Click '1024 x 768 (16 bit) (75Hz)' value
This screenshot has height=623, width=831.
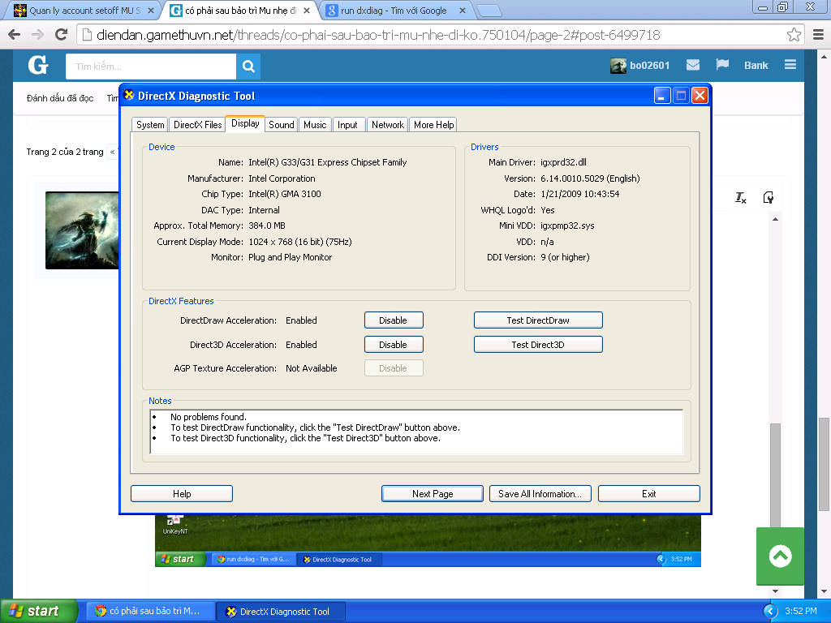click(x=300, y=242)
